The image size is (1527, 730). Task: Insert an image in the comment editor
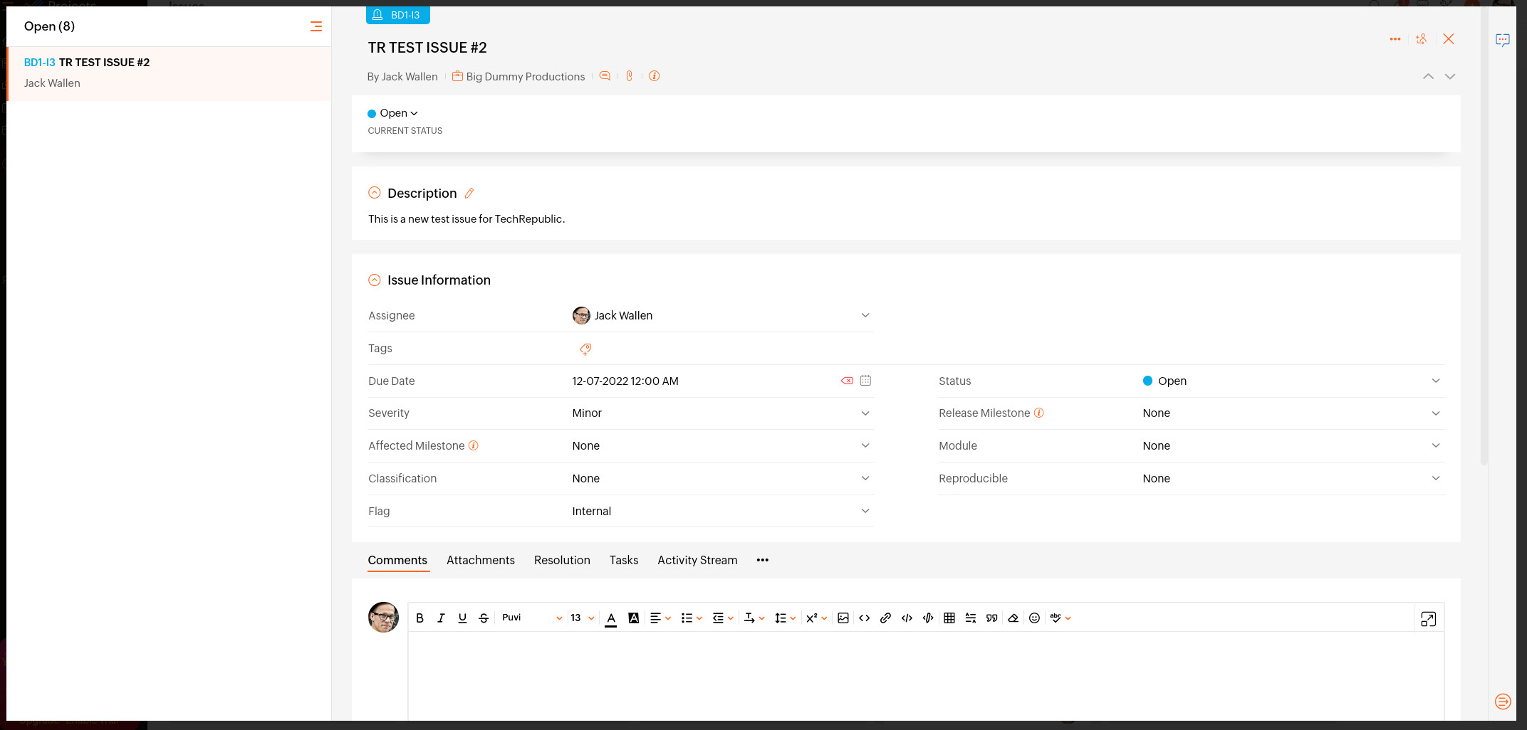pyautogui.click(x=844, y=618)
